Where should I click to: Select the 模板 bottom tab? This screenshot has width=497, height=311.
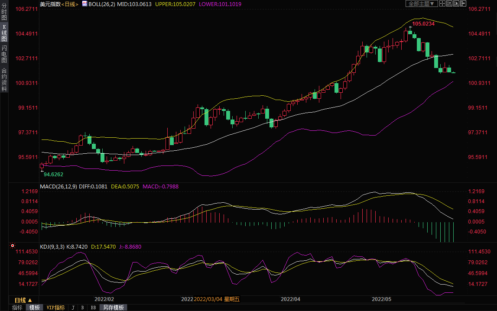[35, 308]
